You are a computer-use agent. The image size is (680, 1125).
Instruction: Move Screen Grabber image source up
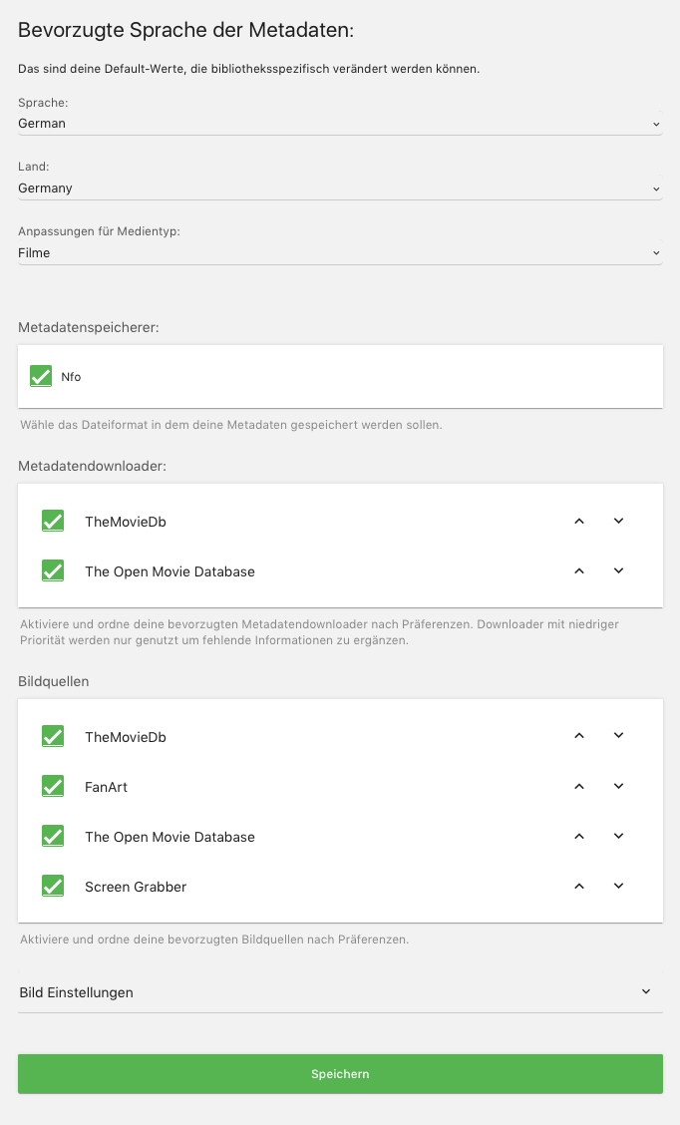click(x=579, y=886)
